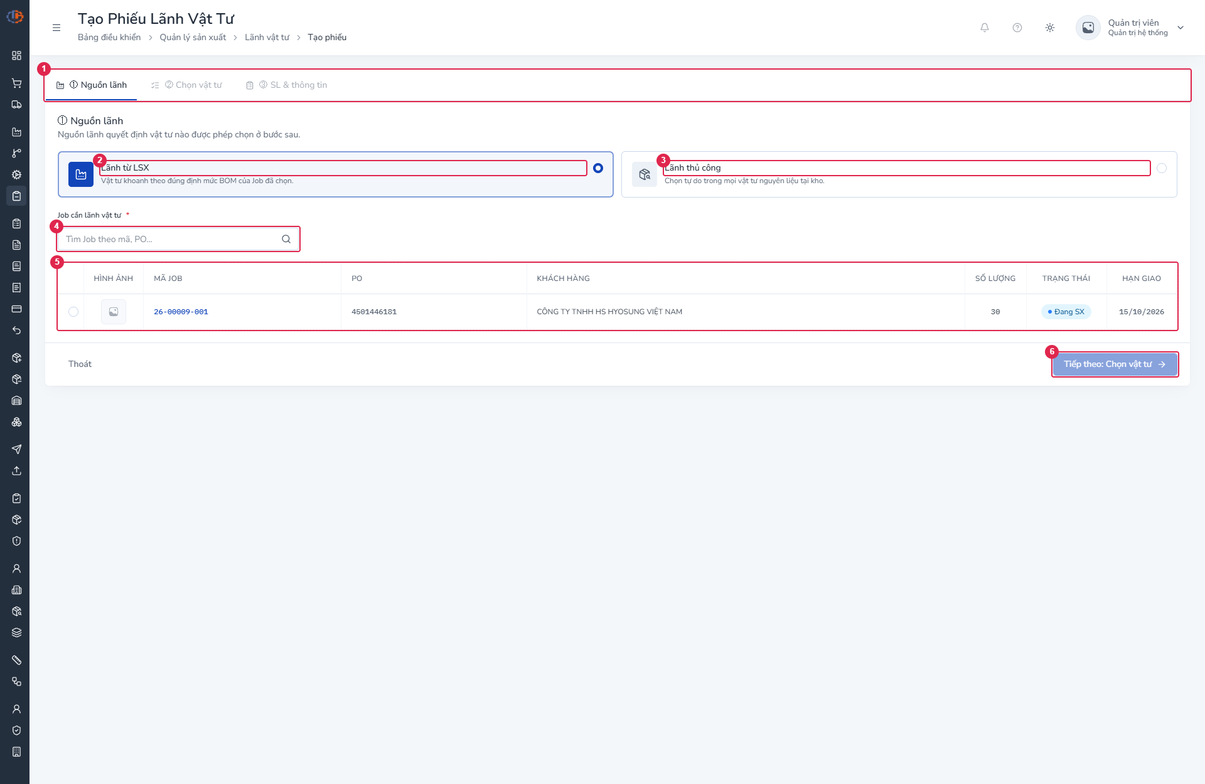Open the factory sidebar icon

pyautogui.click(x=16, y=132)
